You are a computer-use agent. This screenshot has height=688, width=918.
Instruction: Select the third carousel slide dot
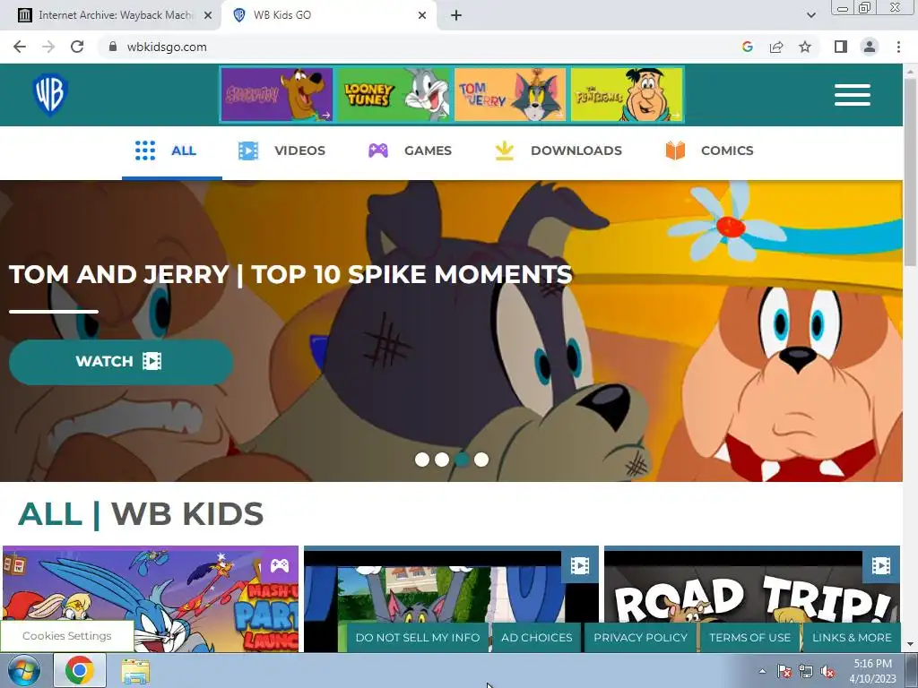tap(462, 460)
